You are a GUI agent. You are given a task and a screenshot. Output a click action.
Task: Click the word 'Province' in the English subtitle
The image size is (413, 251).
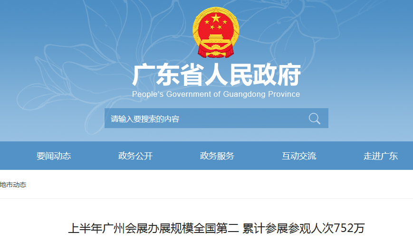click(284, 94)
